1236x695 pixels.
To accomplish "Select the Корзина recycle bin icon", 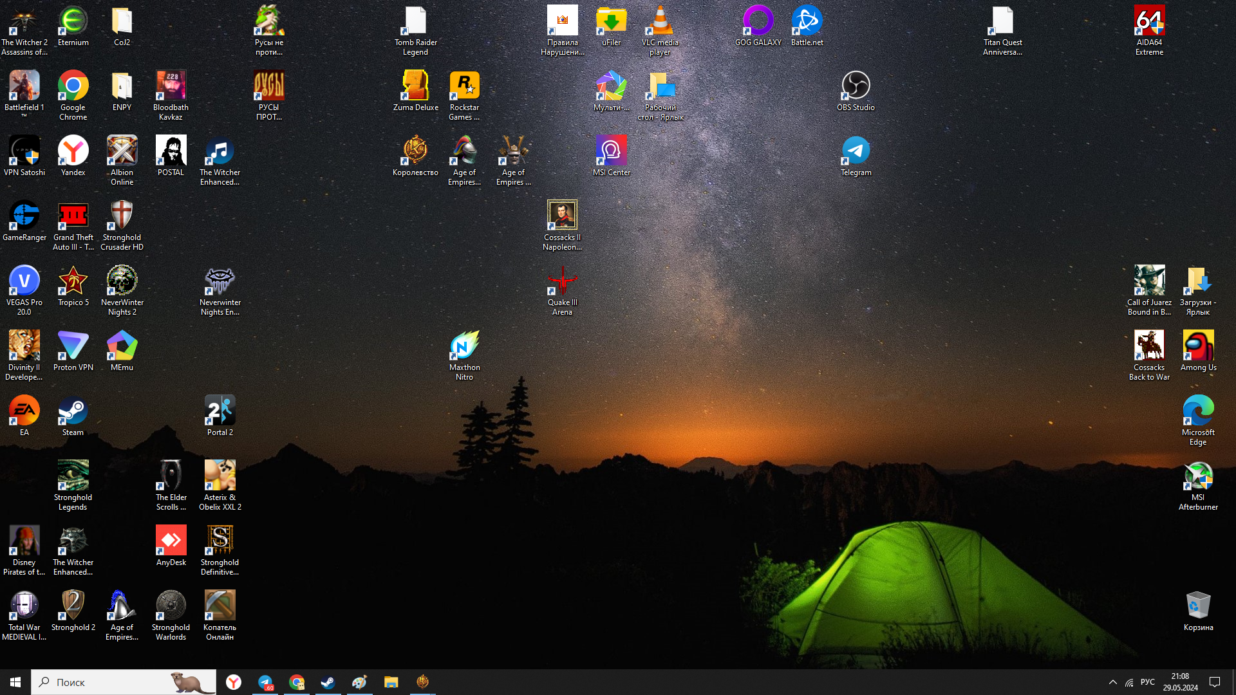I will coord(1199,606).
